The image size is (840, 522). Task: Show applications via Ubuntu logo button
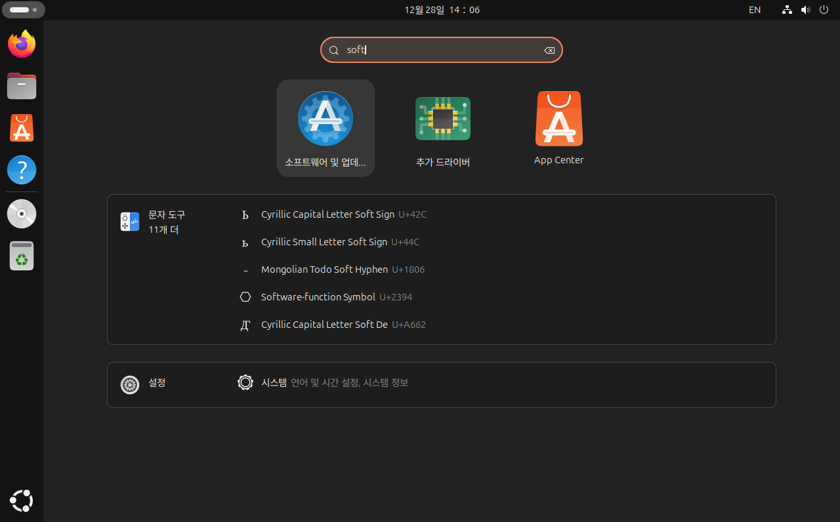coord(22,501)
